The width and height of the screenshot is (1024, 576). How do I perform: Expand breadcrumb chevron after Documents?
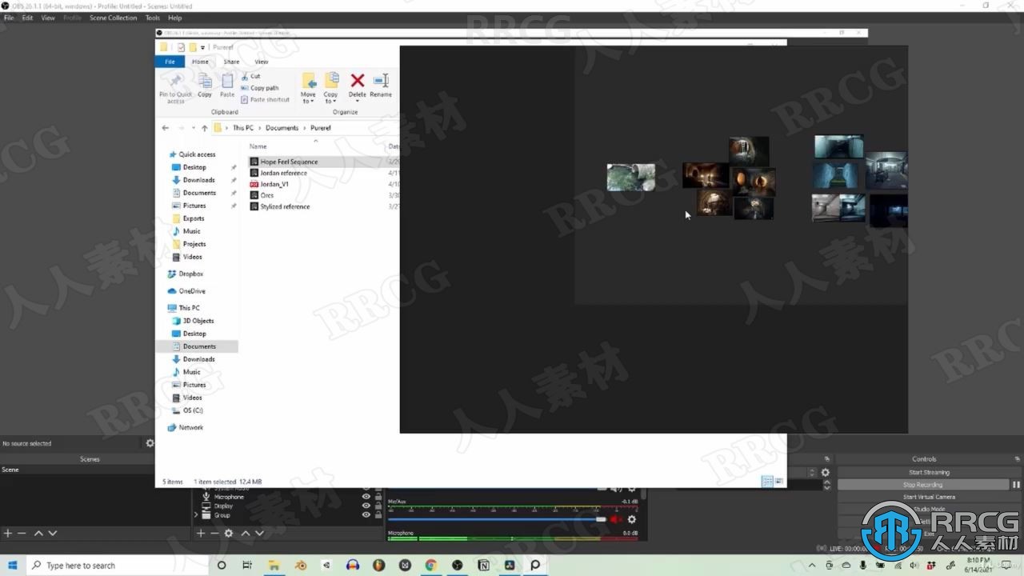[x=304, y=128]
